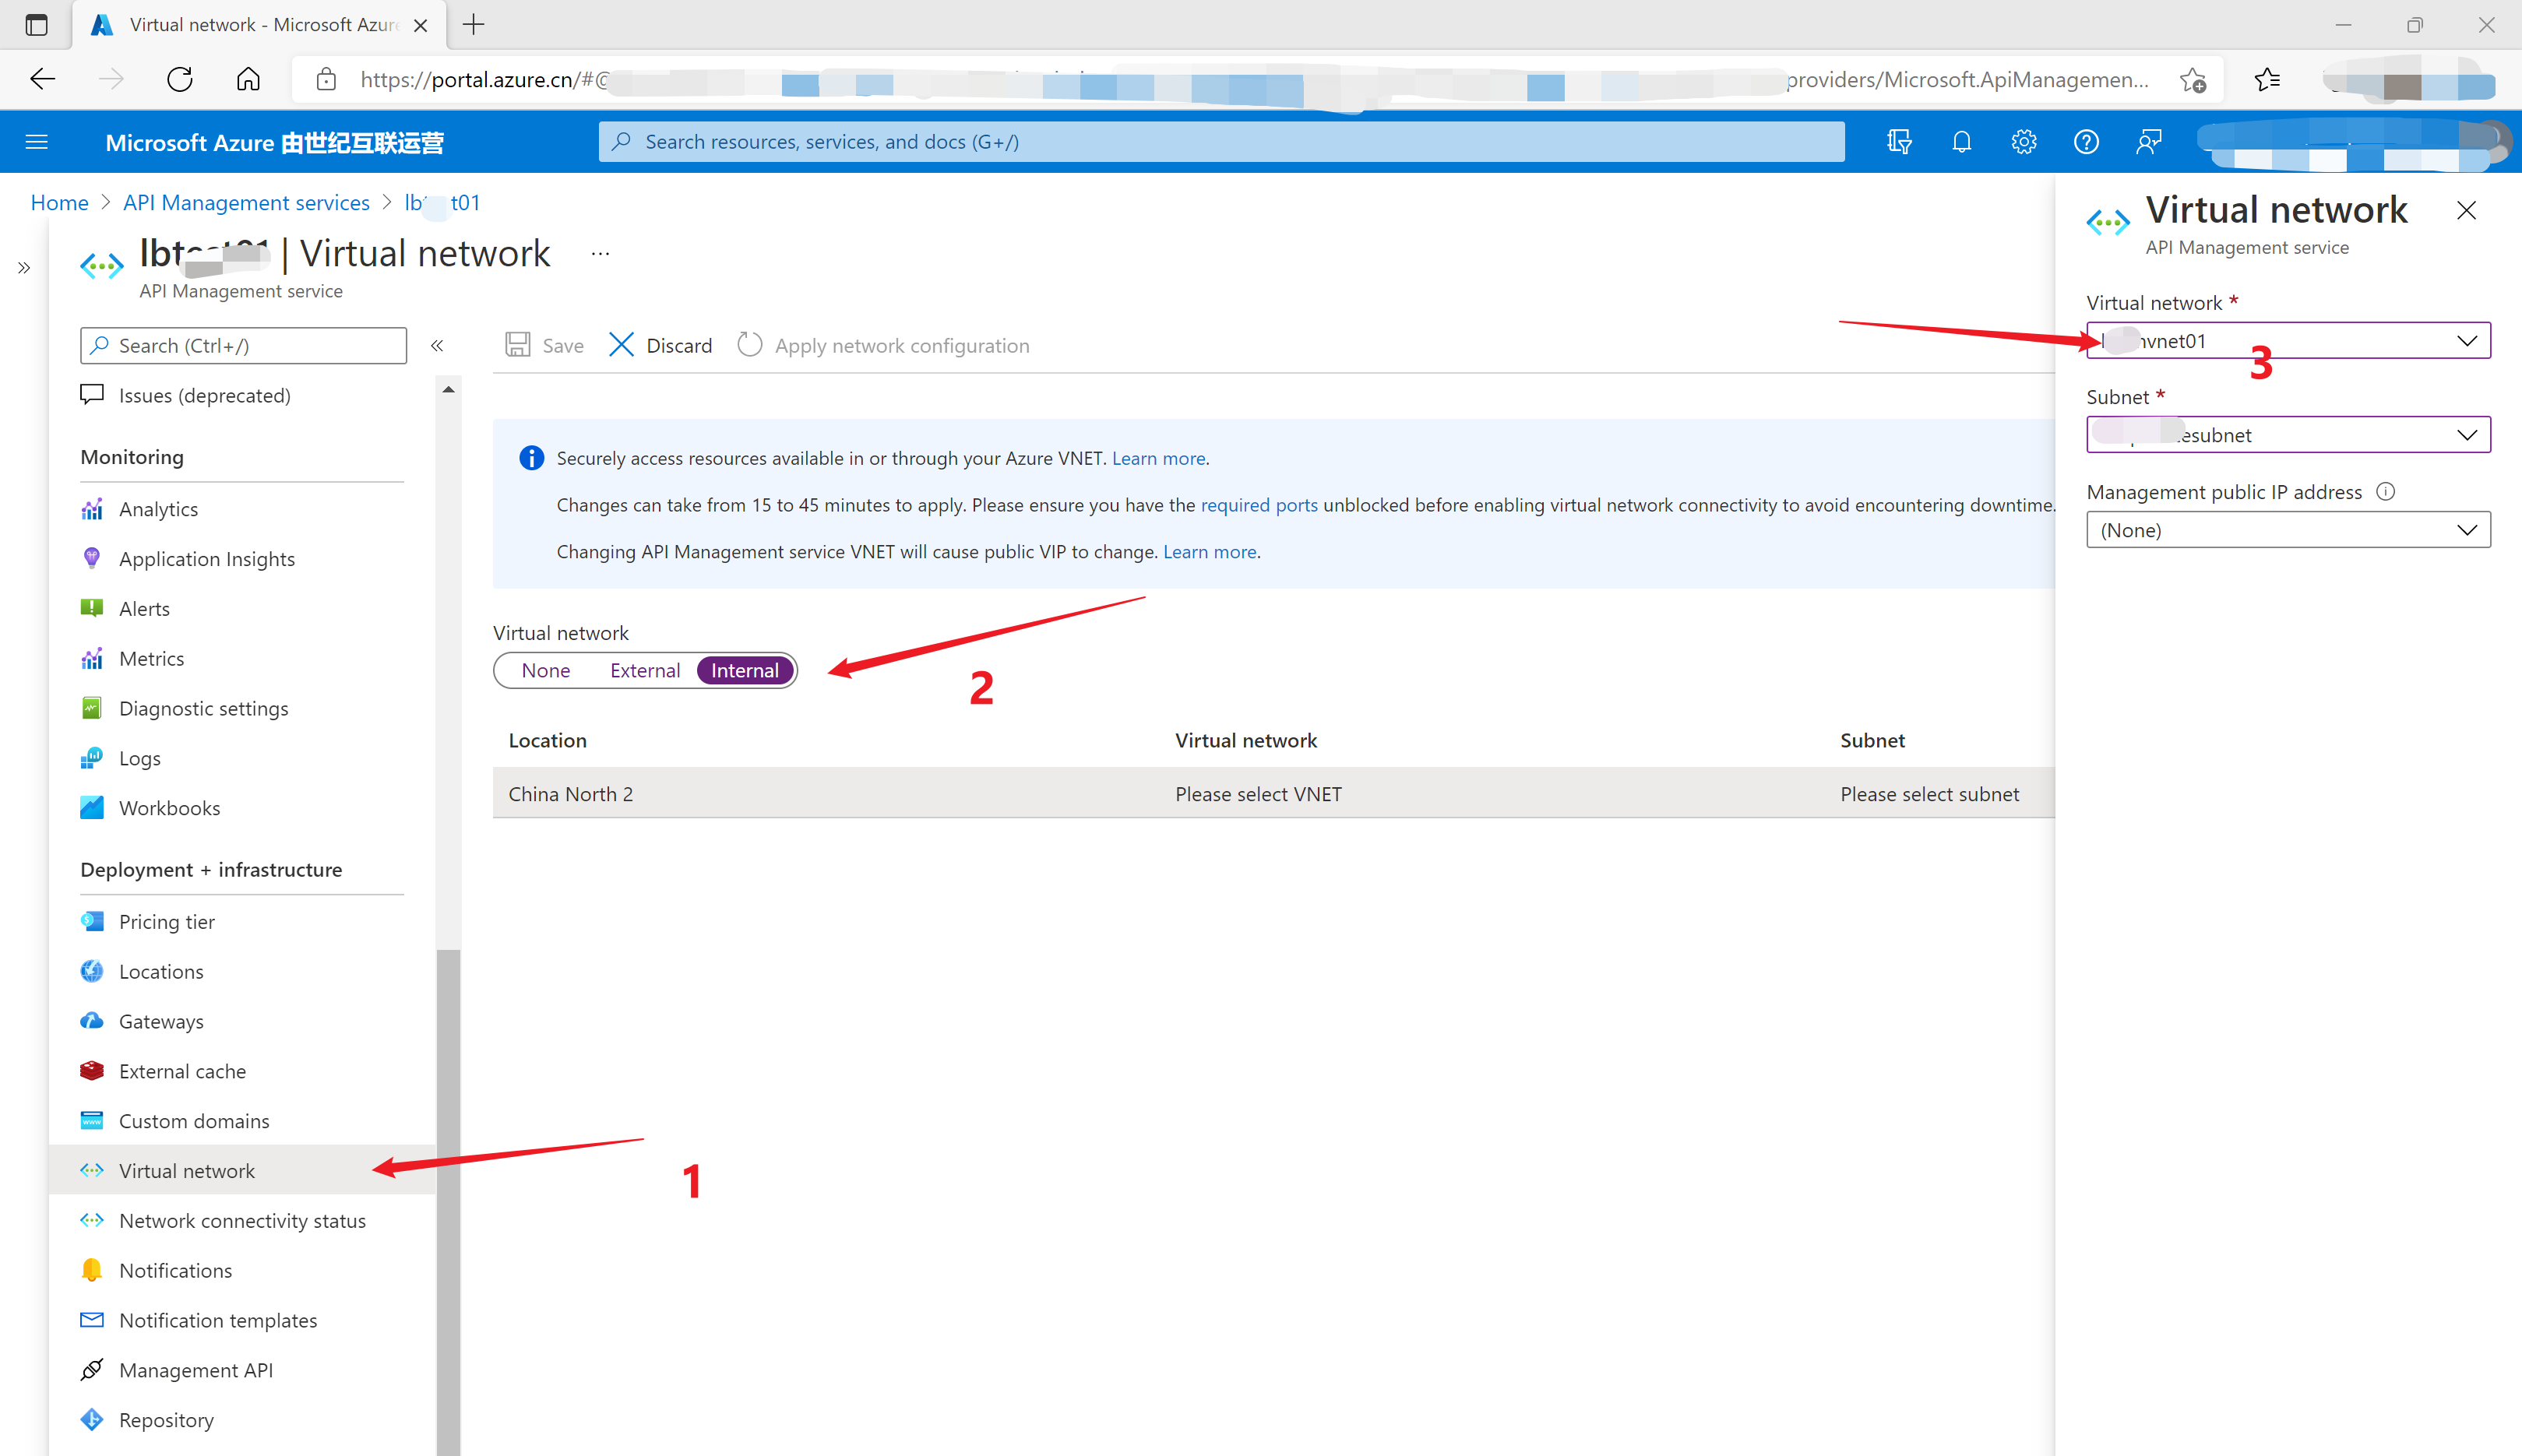The height and width of the screenshot is (1456, 2522).
Task: Click Discard in the toolbar
Action: (661, 345)
